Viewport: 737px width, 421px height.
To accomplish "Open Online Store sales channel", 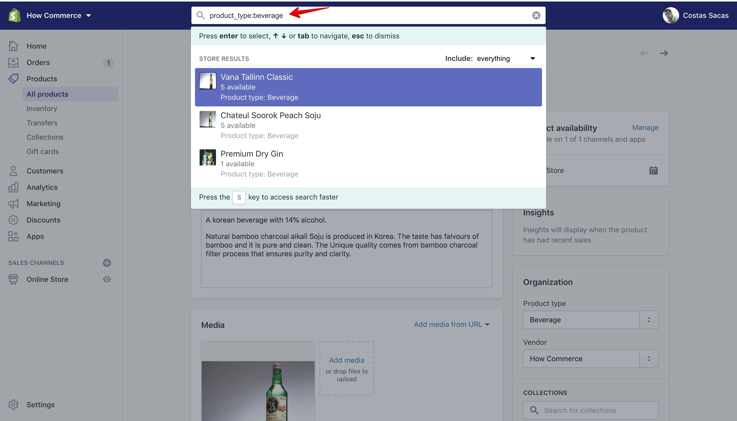I will click(47, 279).
